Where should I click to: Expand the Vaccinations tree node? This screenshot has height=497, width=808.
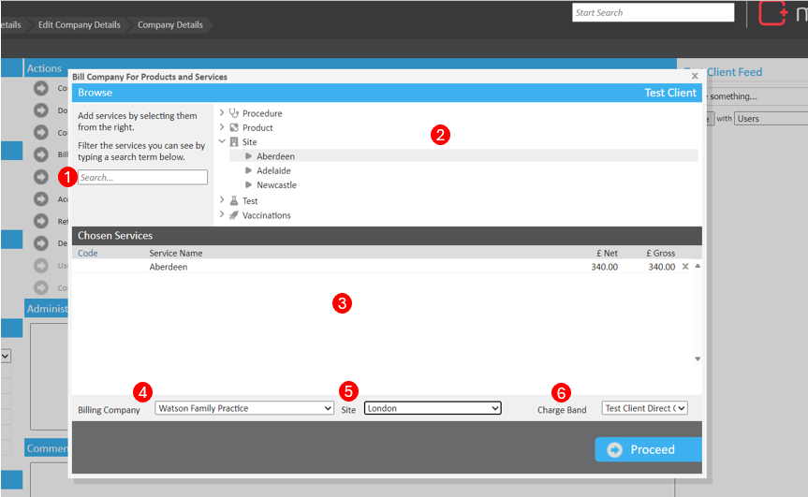pos(222,215)
